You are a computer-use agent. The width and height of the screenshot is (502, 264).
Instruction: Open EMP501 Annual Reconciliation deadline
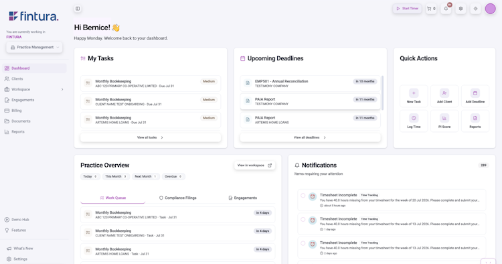point(310,84)
